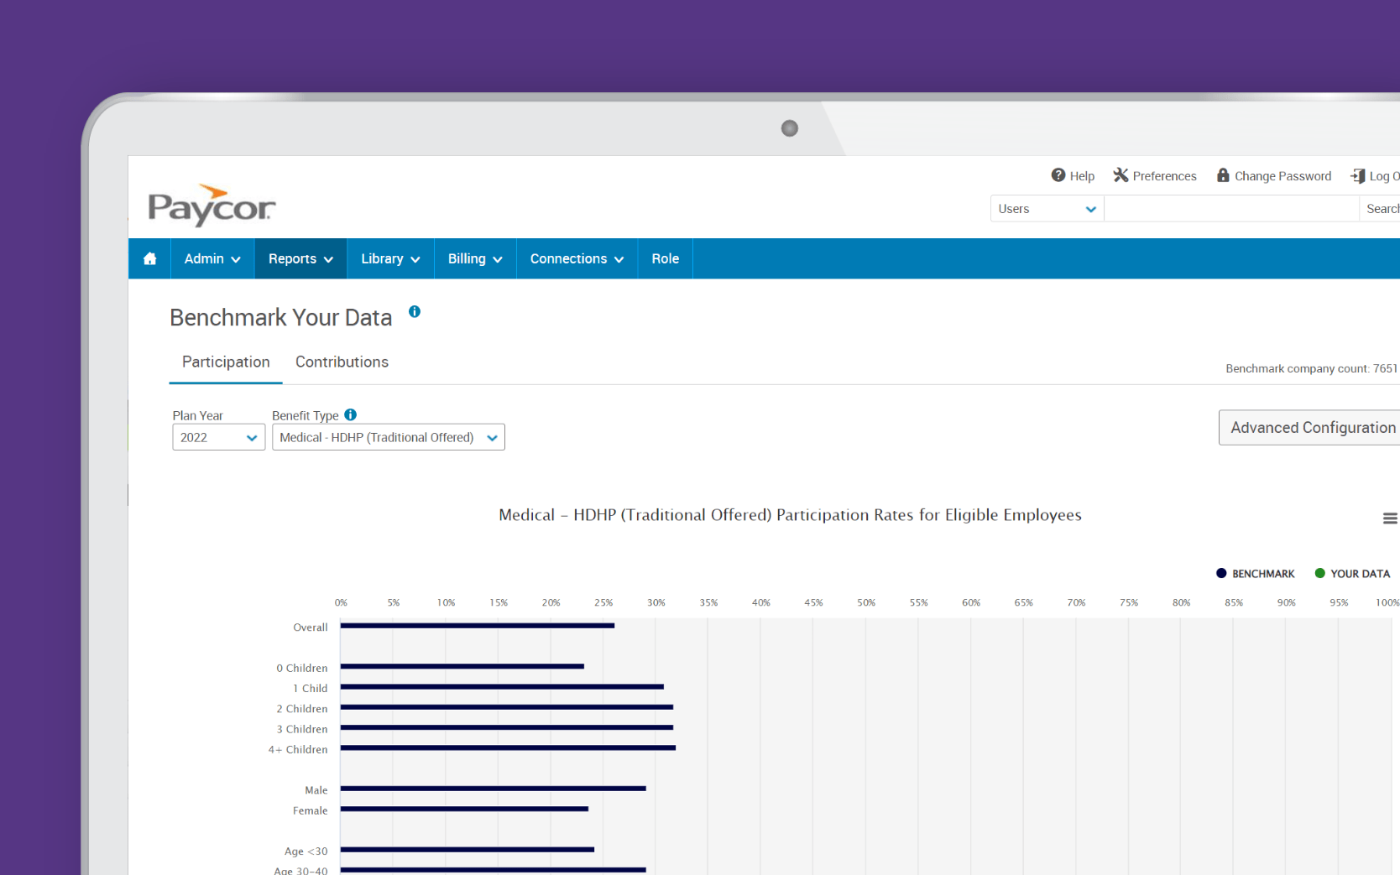Click the Advanced Configuration button

[1309, 428]
